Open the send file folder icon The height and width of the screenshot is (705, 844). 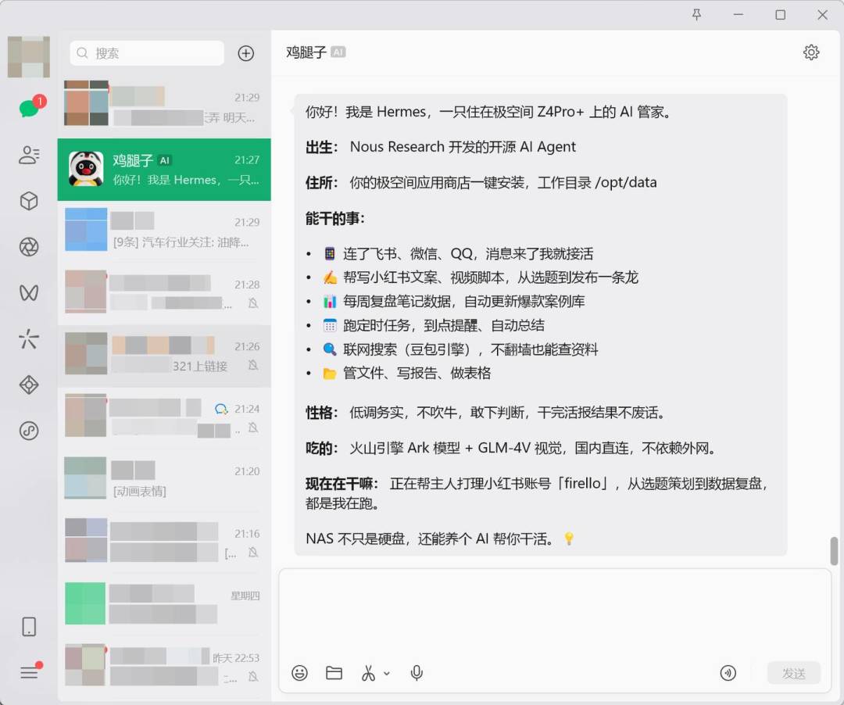click(334, 673)
